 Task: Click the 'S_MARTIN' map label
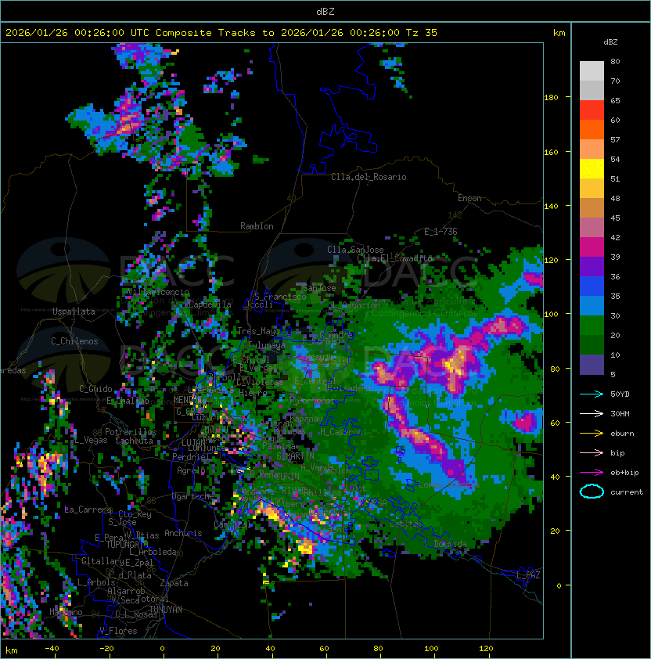pos(295,456)
